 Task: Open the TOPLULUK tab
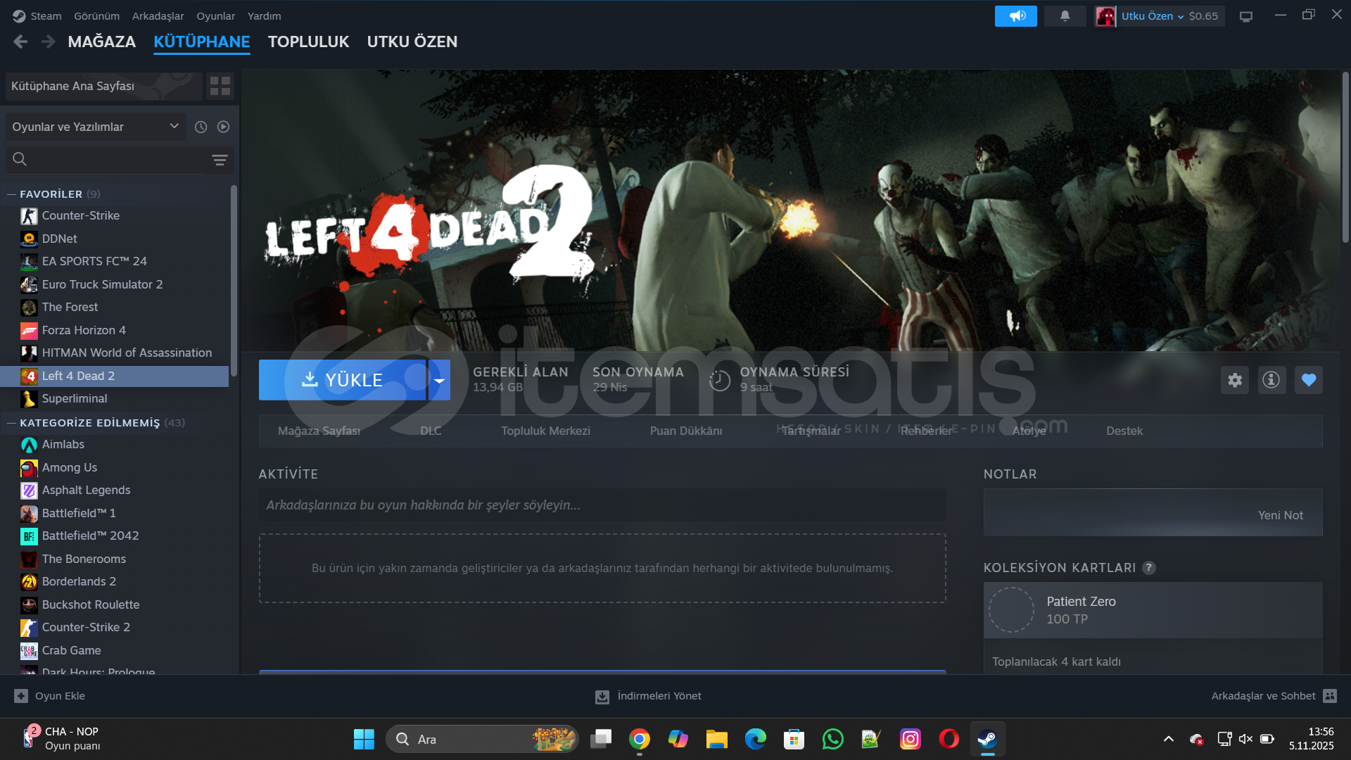point(308,42)
